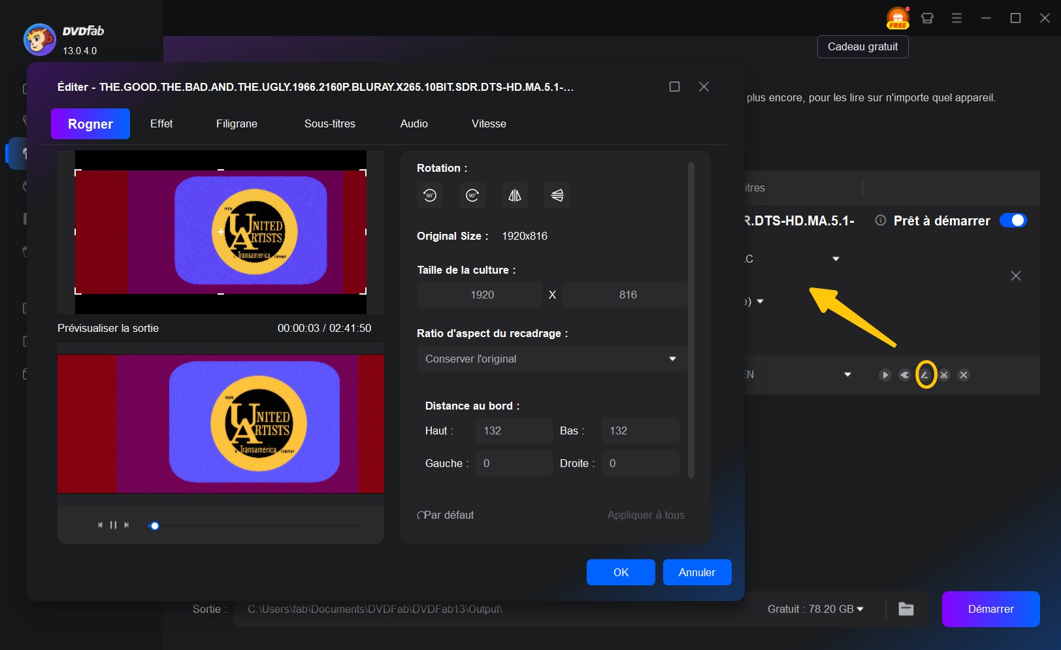The height and width of the screenshot is (650, 1061).
Task: Go to the Audio tab
Action: click(x=414, y=123)
